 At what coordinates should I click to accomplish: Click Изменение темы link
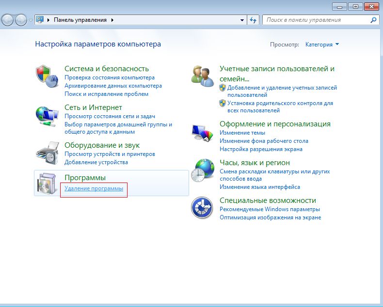click(x=242, y=133)
